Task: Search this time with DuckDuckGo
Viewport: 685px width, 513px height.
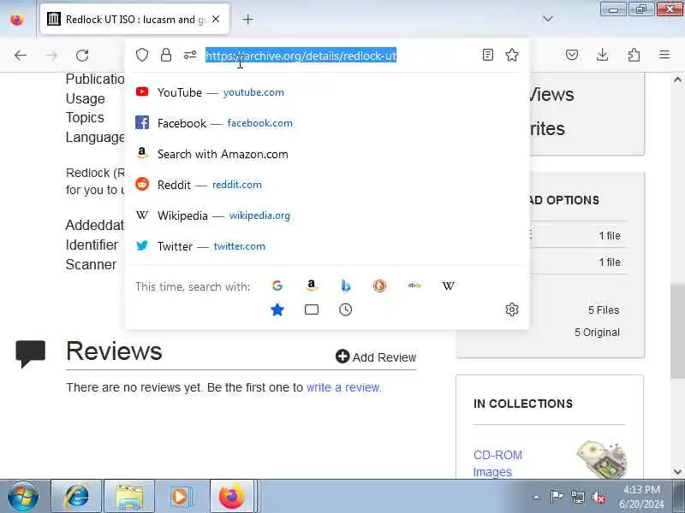Action: [379, 286]
